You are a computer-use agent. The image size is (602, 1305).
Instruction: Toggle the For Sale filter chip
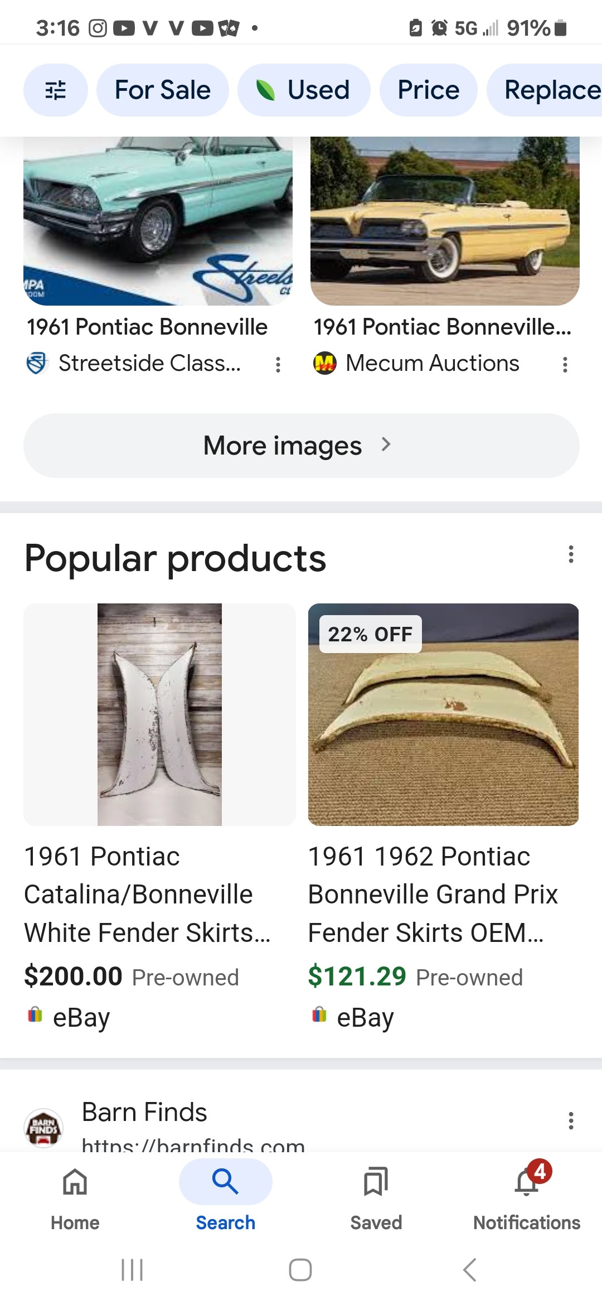(x=162, y=90)
